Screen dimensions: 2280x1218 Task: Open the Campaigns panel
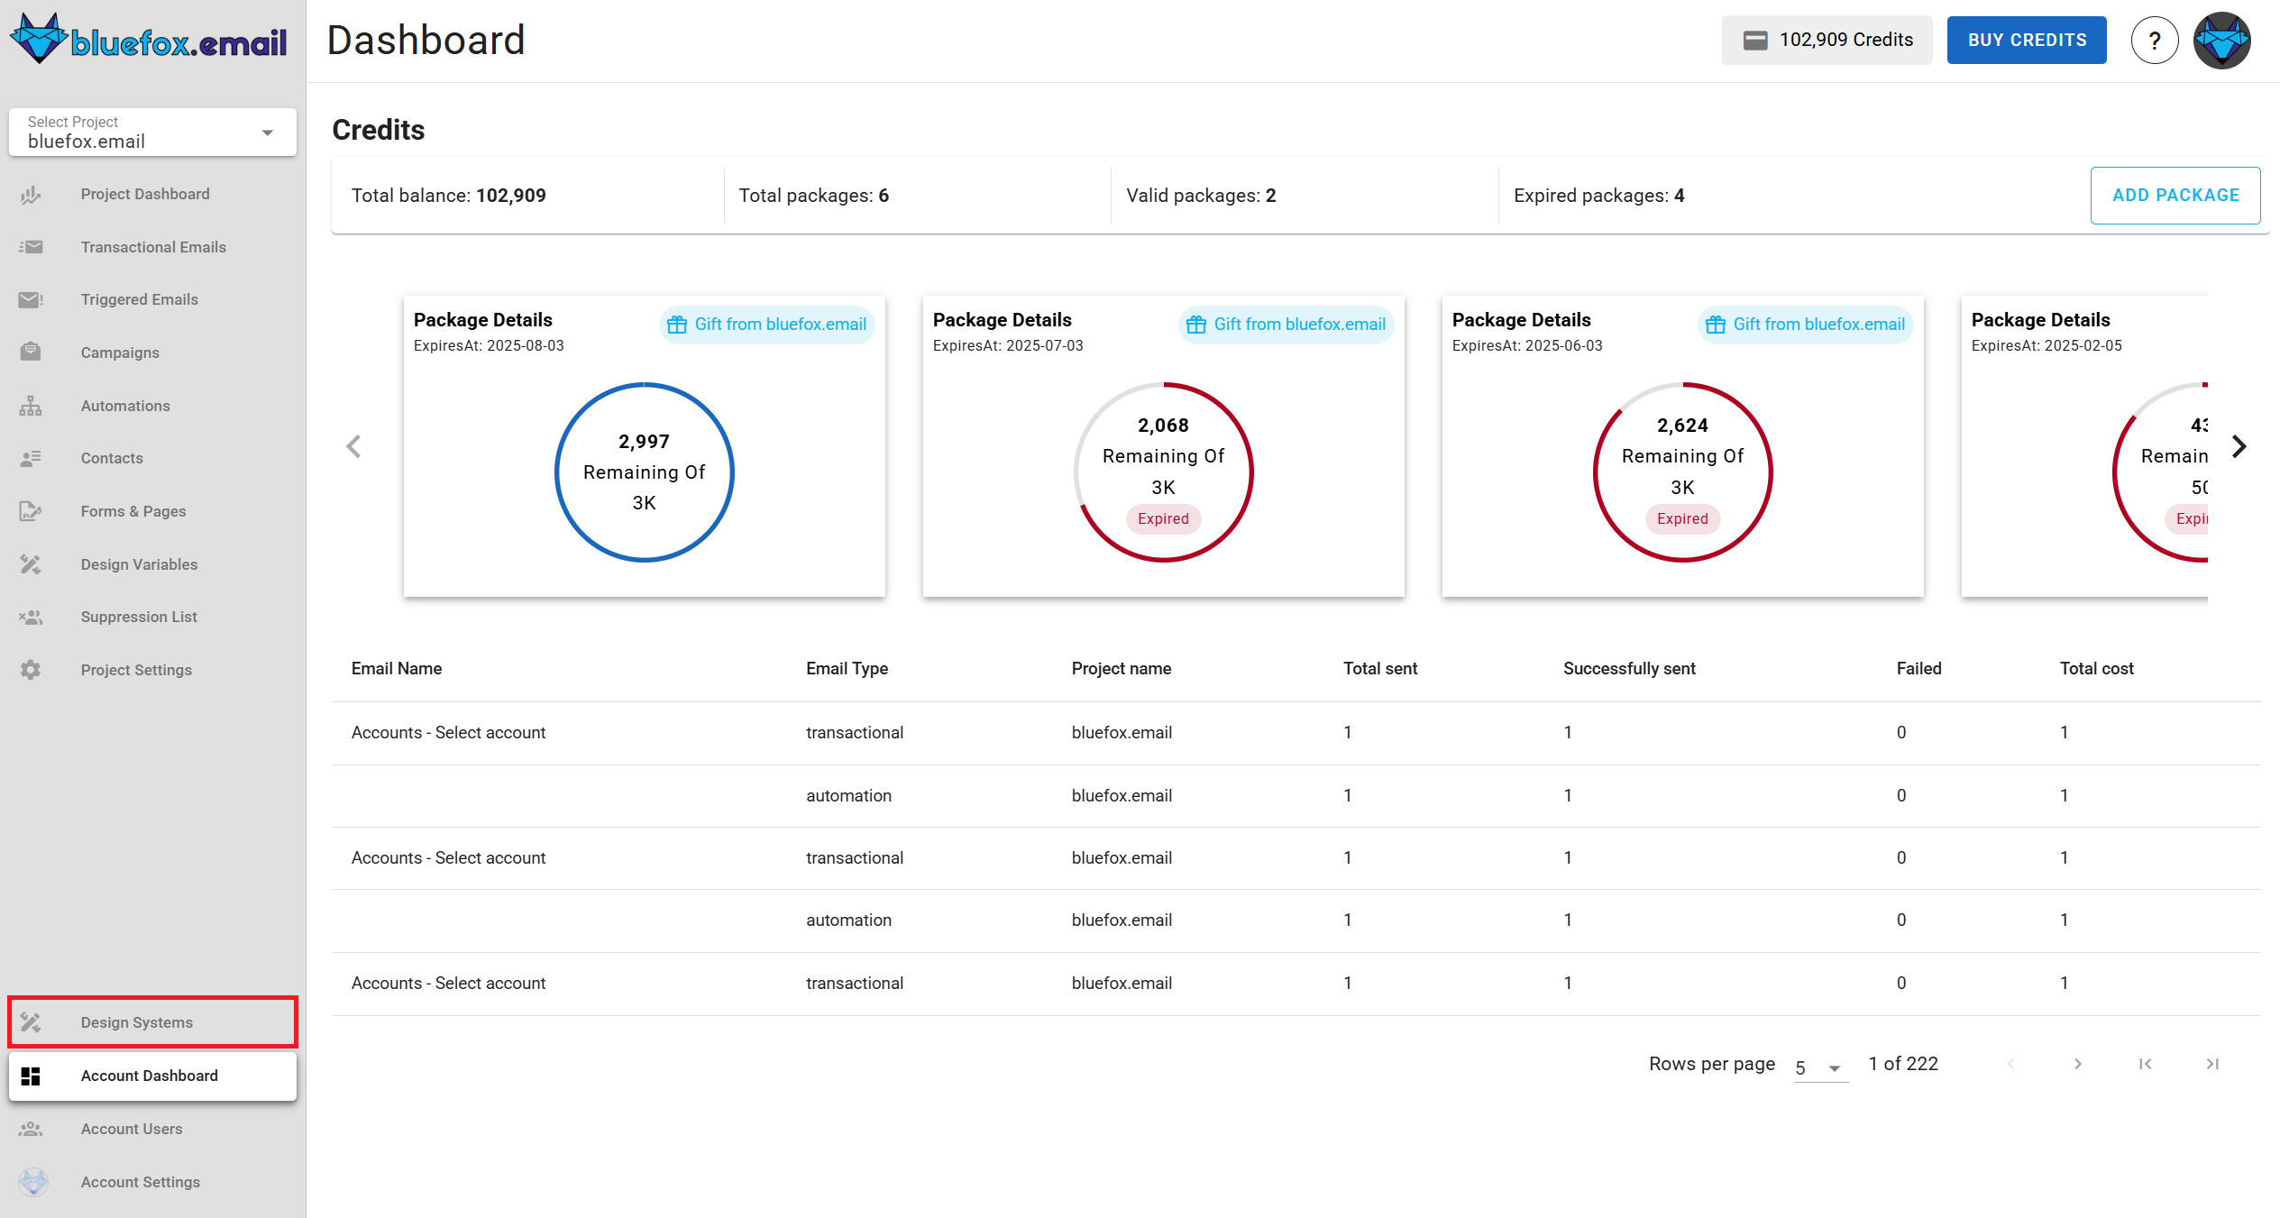(x=120, y=353)
